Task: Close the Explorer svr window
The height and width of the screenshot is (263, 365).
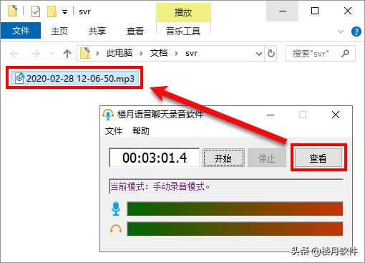Action: pos(348,11)
